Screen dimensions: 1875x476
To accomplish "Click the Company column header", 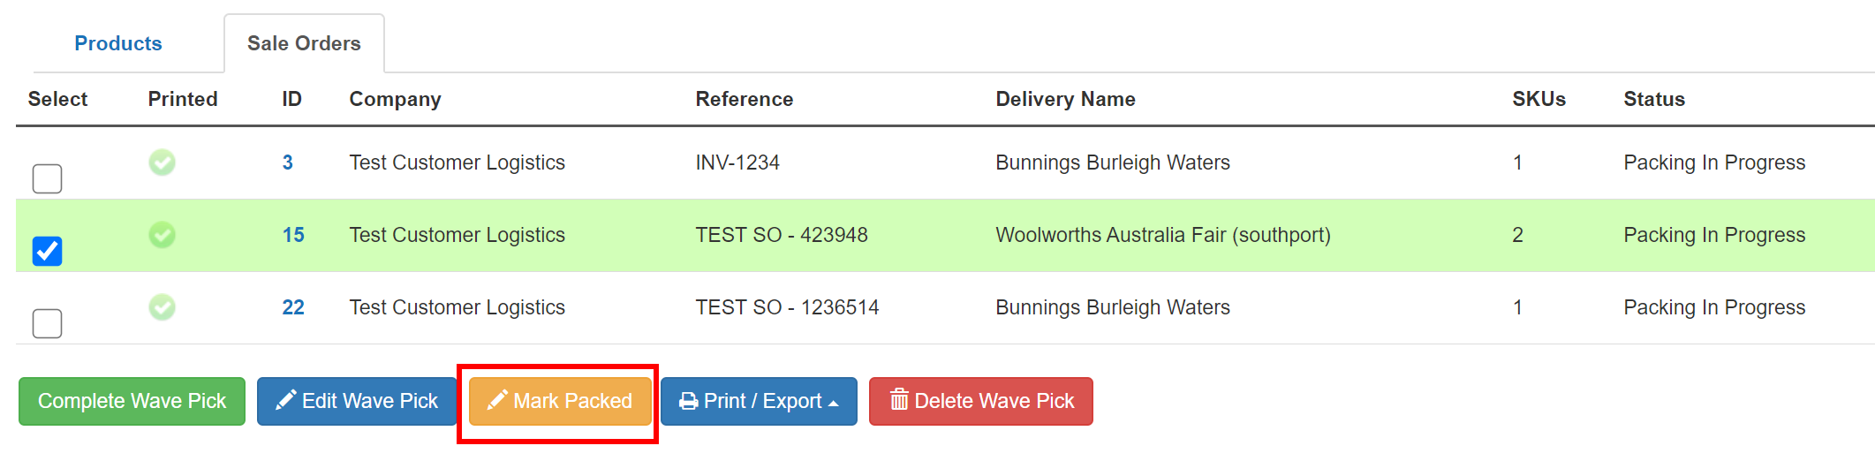I will point(395,99).
